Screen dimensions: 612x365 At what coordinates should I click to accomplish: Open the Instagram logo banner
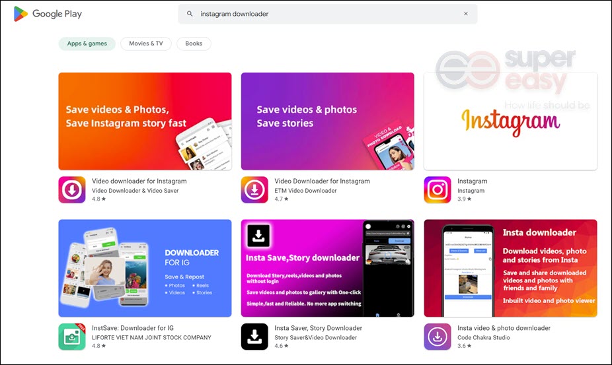510,121
